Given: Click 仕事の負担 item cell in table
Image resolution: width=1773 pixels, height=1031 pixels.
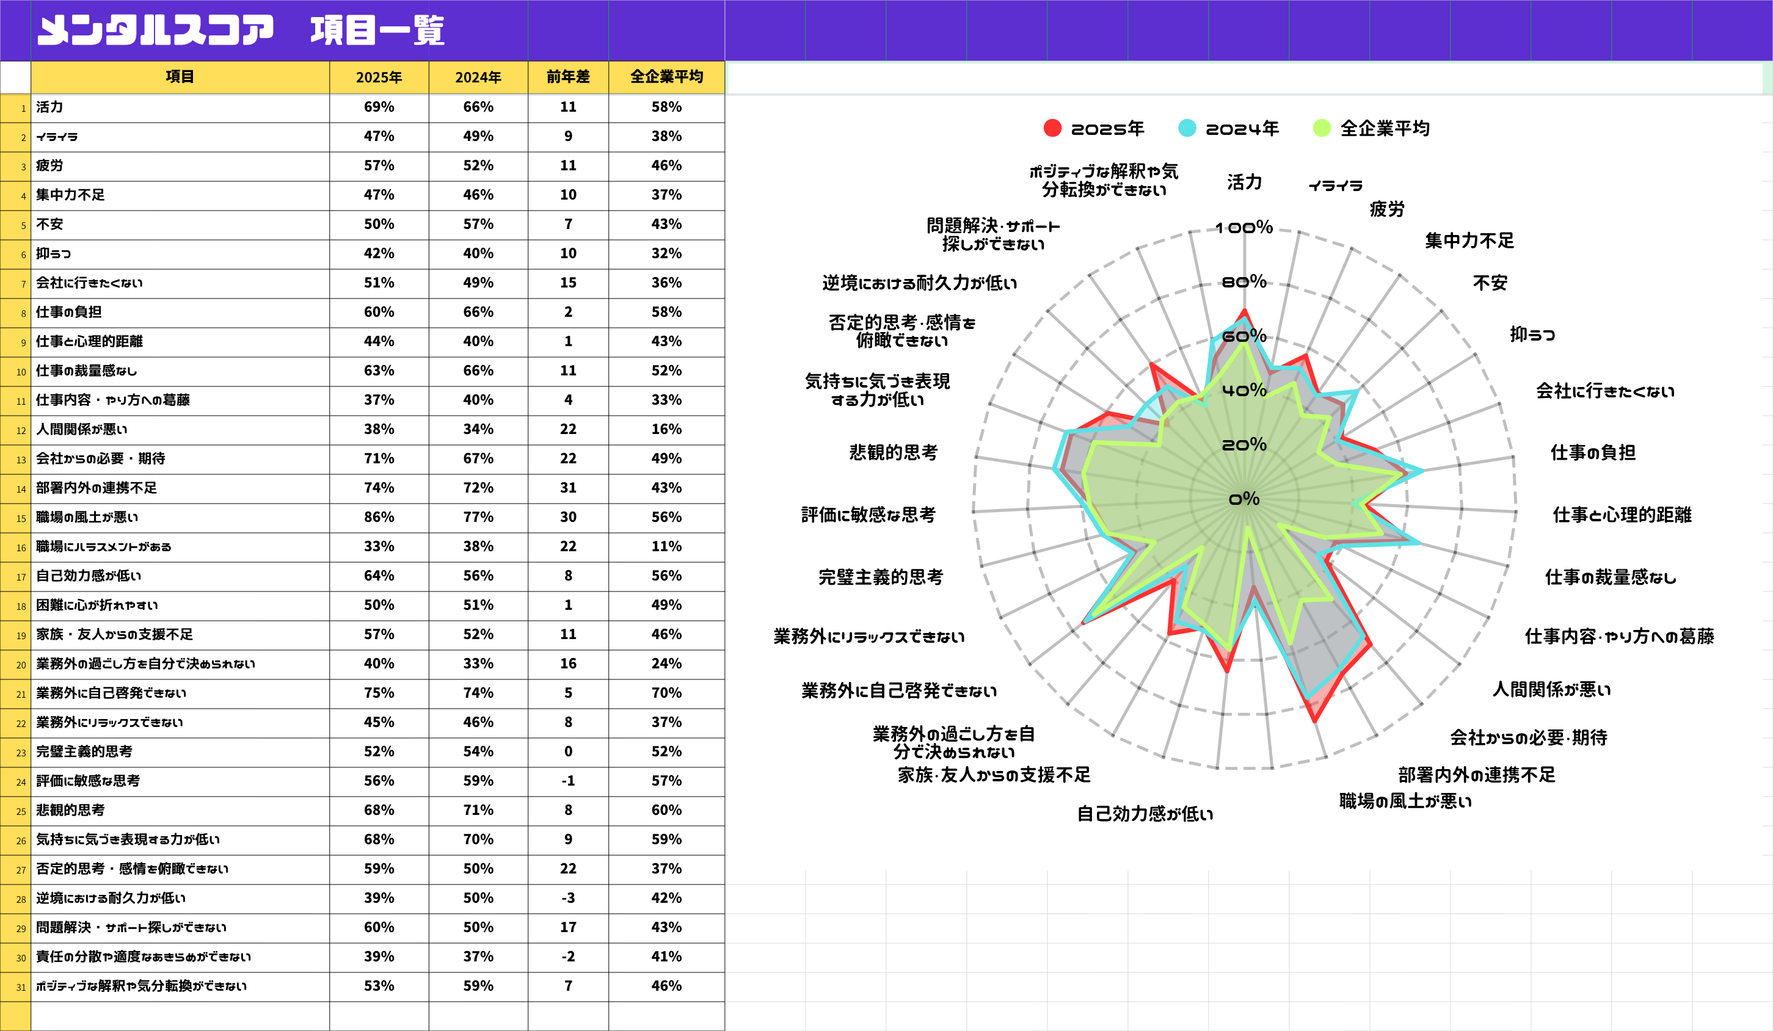Looking at the screenshot, I should (x=180, y=313).
